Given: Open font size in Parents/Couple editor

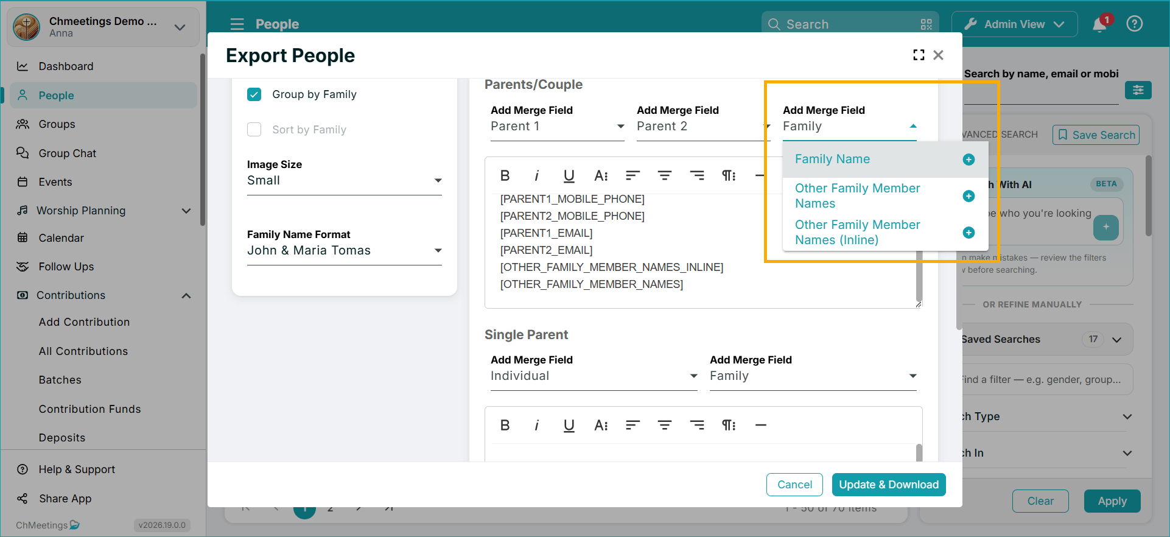Looking at the screenshot, I should click(601, 176).
